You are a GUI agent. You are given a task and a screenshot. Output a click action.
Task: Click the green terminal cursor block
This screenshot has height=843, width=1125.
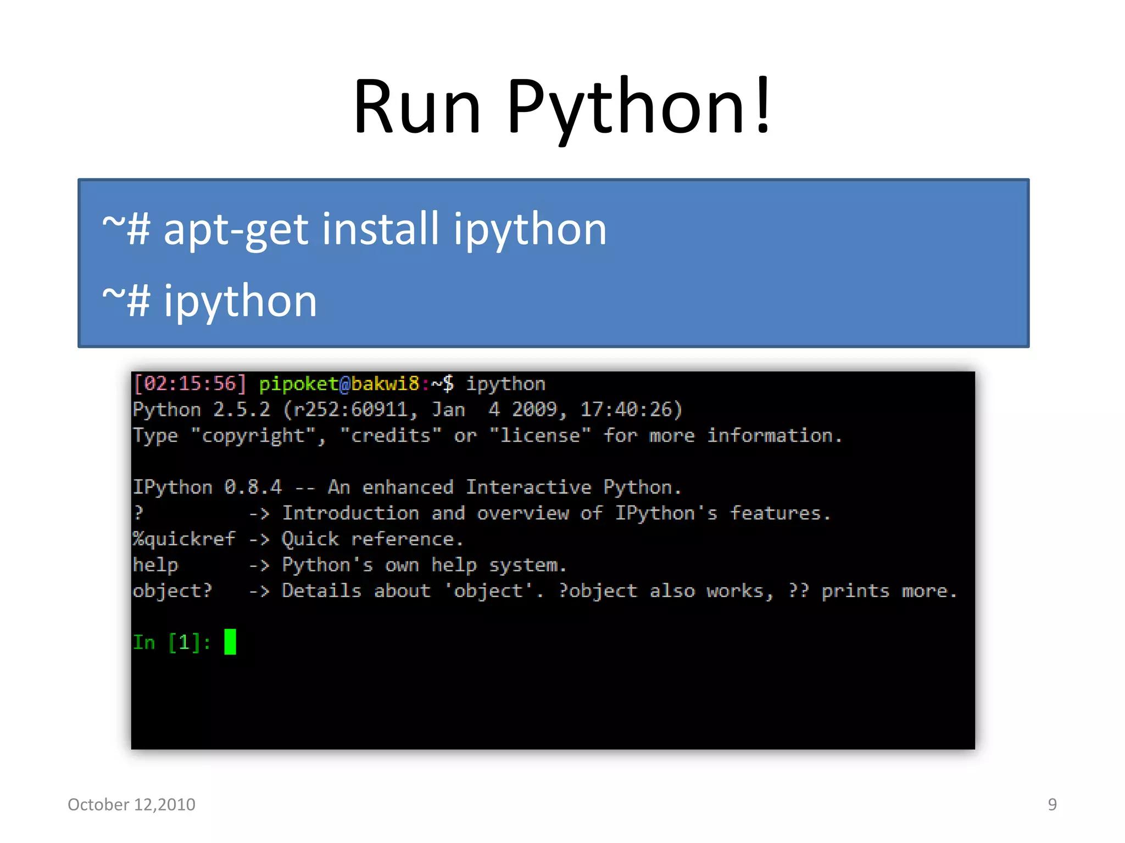click(230, 642)
